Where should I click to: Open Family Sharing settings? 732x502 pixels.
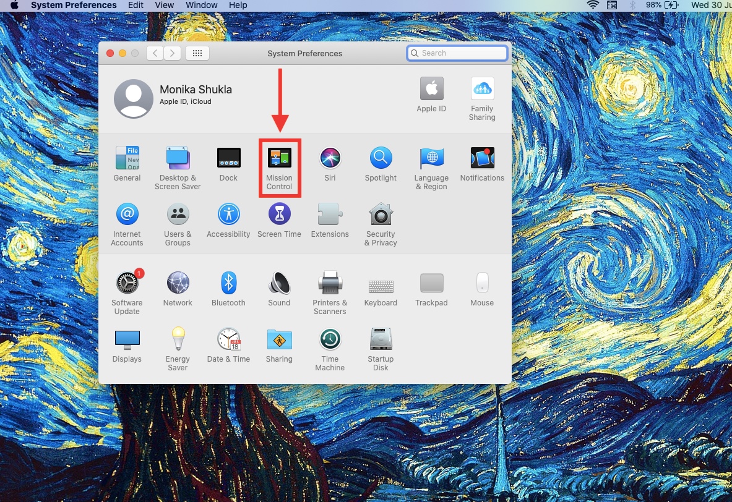point(482,89)
